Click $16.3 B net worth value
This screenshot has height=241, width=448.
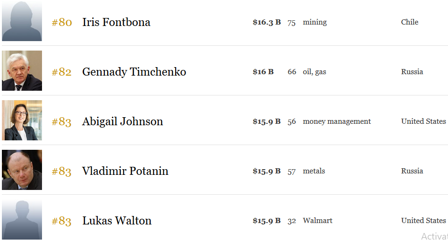click(x=267, y=22)
